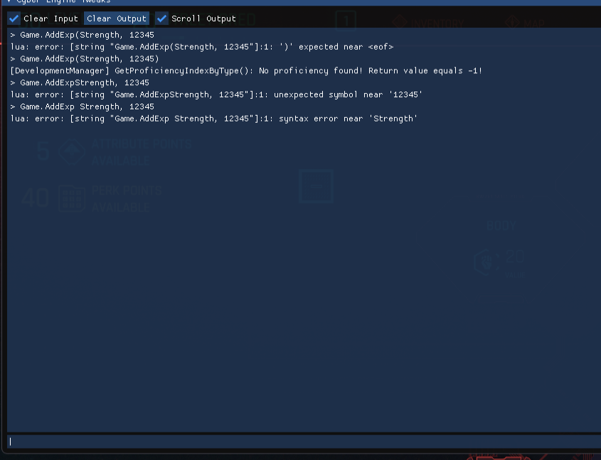Click the Inventory diamond icon
This screenshot has width=601, height=460.
[399, 21]
